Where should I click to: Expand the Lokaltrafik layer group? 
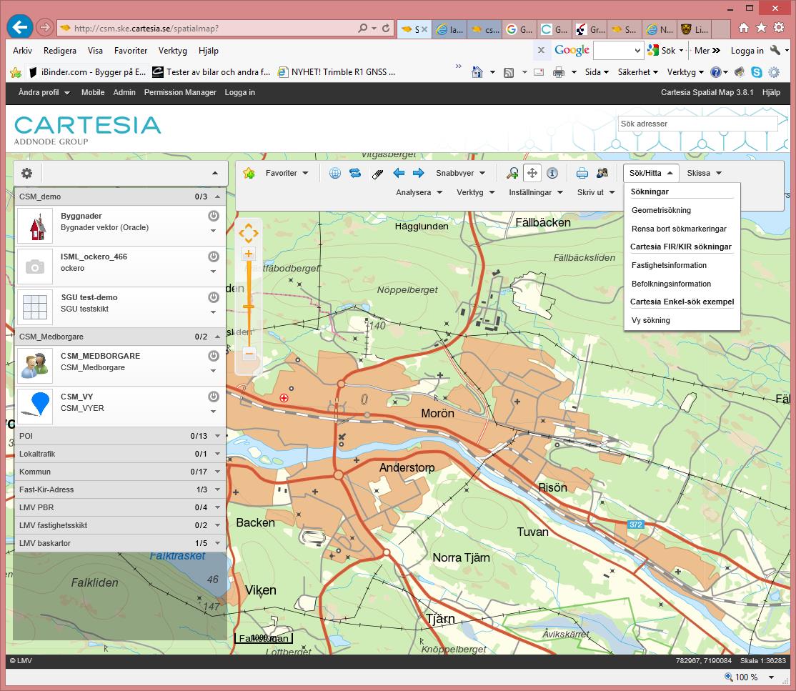pos(218,454)
